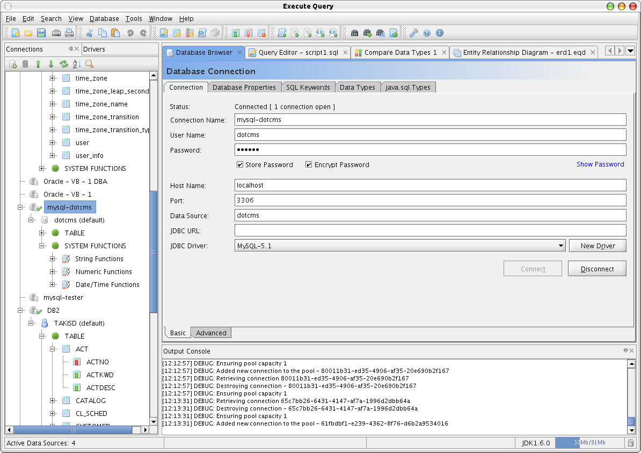Click the trash can icon in status bar
This screenshot has width=641, height=453.
[631, 443]
